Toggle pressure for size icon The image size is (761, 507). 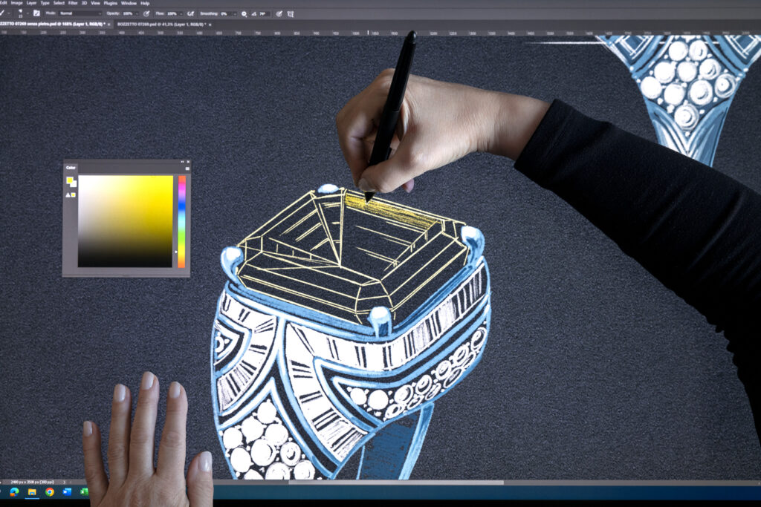279,13
